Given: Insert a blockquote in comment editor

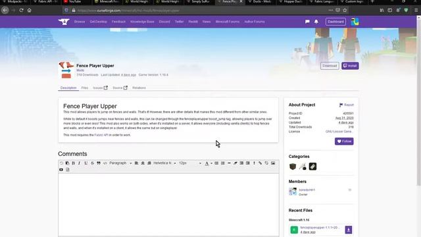Looking at the screenshot, I should (x=99, y=163).
